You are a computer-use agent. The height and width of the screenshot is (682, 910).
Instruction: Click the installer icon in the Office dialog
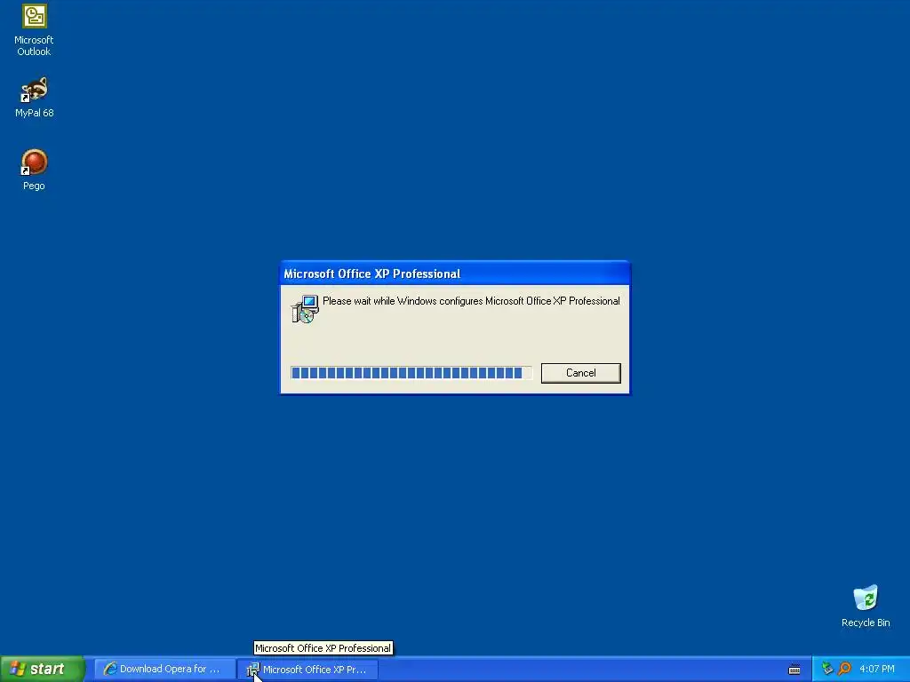(305, 308)
